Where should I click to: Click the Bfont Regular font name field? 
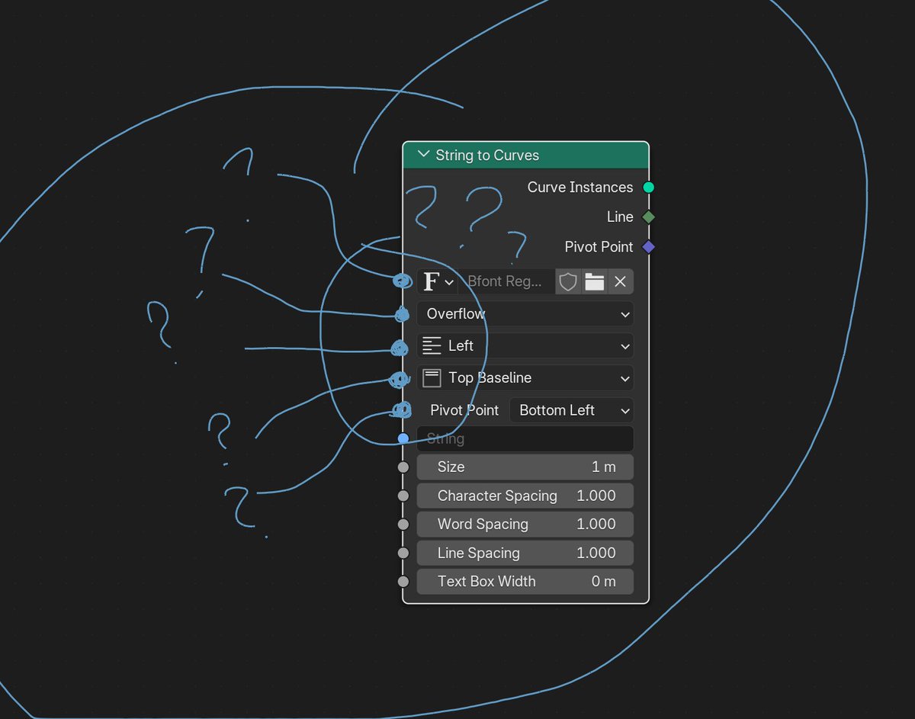[506, 281]
